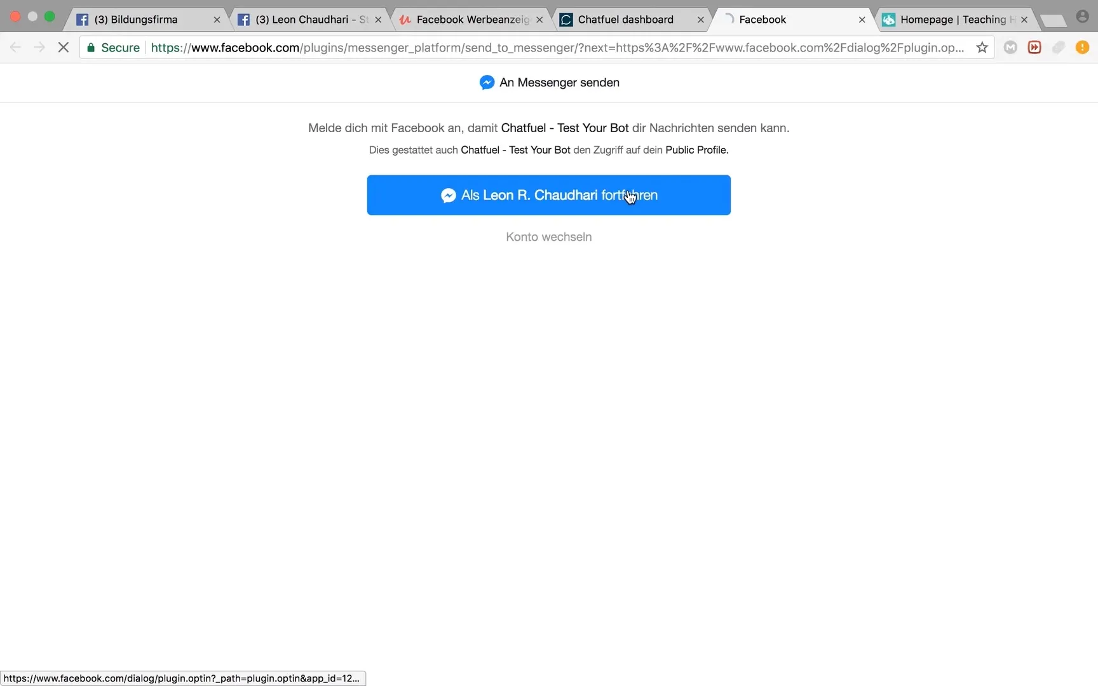
Task: Click the address bar URL field
Action: pyautogui.click(x=557, y=48)
